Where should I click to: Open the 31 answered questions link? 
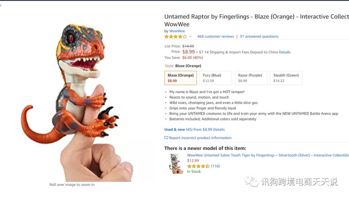point(259,37)
